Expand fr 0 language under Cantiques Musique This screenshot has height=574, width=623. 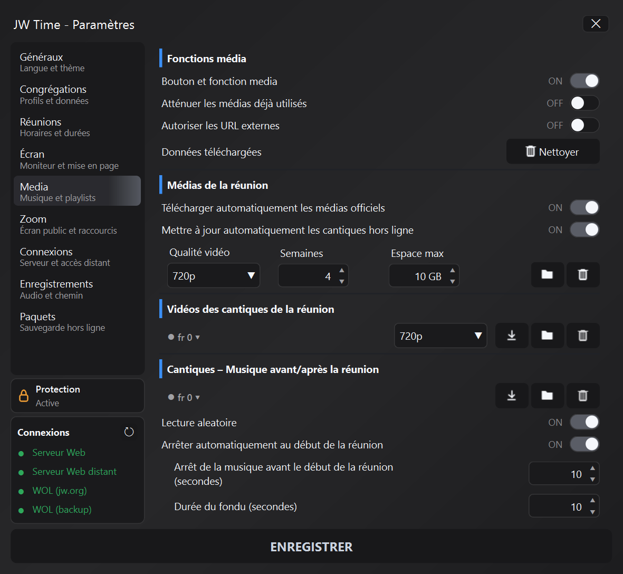pos(184,397)
